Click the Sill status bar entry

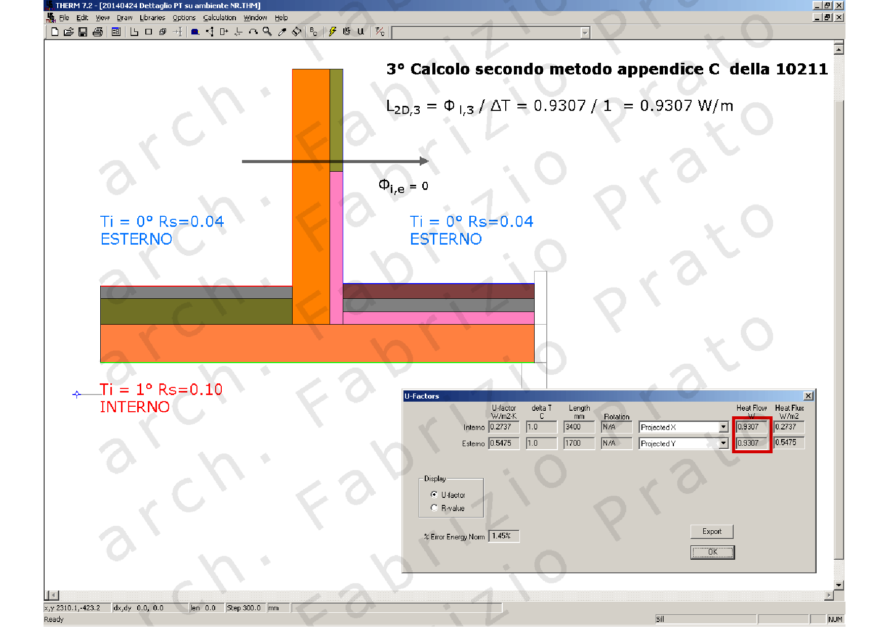coord(706,619)
